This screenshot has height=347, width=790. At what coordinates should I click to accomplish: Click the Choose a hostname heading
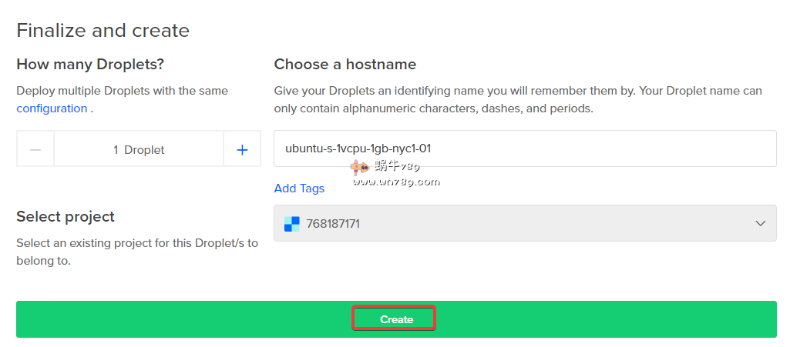345,64
